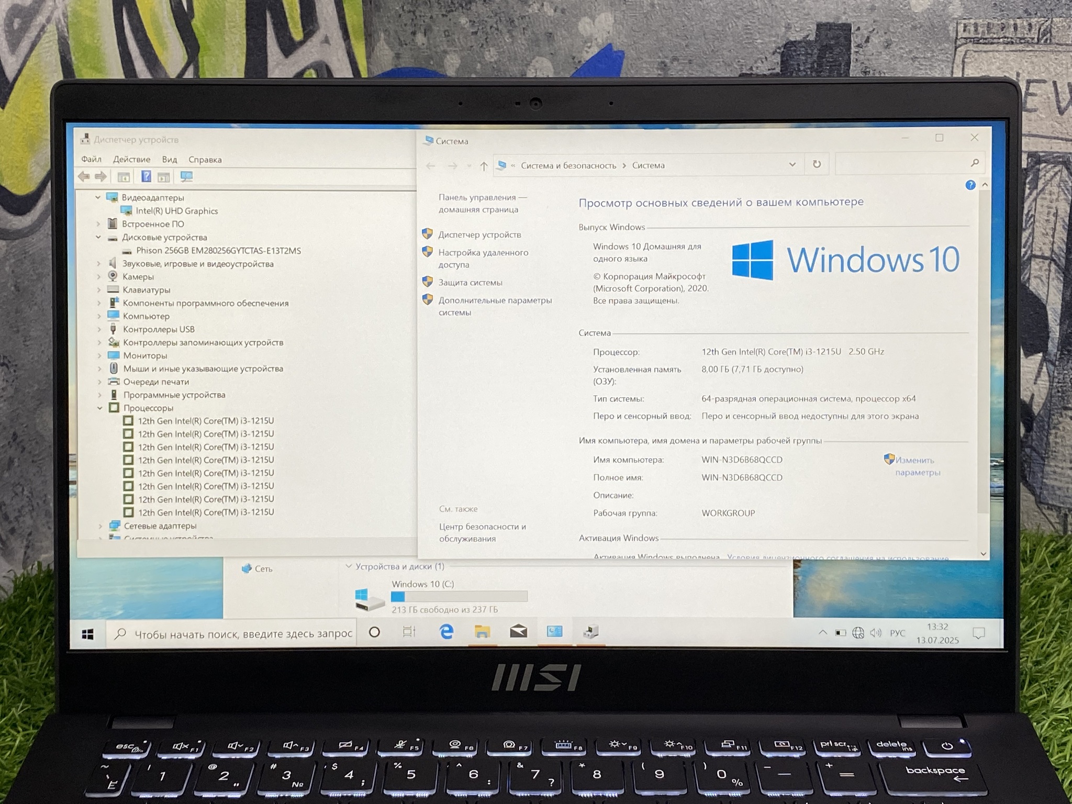Open the System window help question icon
Viewport: 1072px width, 804px height.
(x=970, y=185)
